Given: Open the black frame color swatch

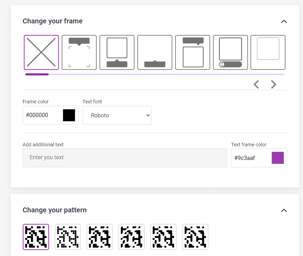Looking at the screenshot, I should 69,115.
